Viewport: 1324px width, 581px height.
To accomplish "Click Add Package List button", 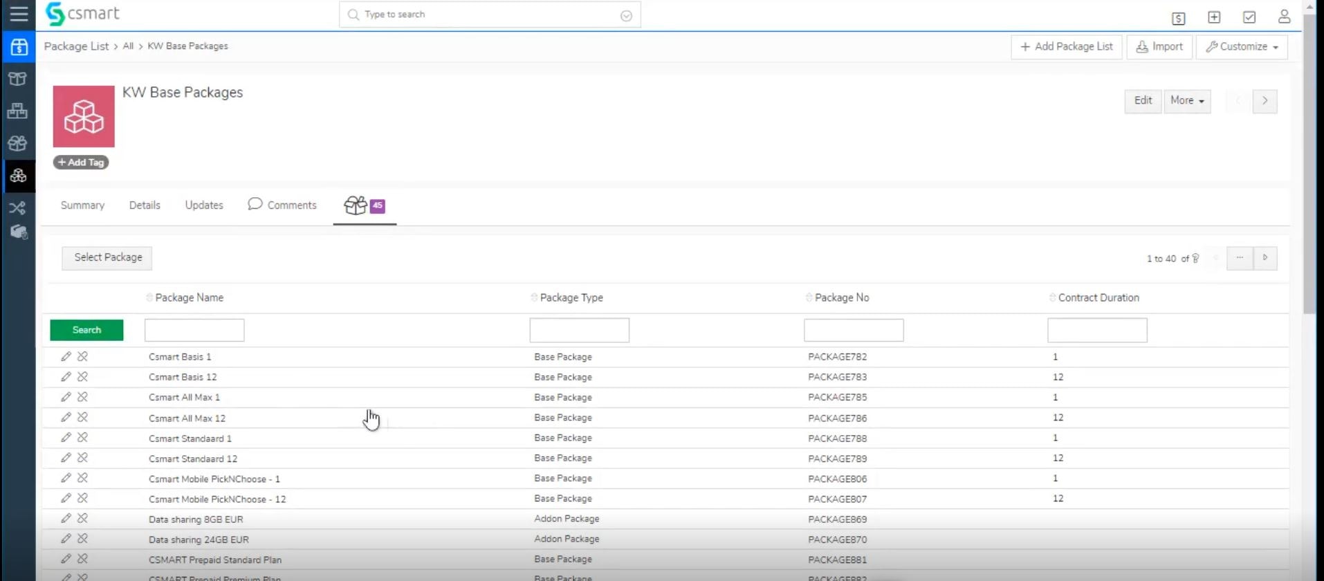I will pyautogui.click(x=1067, y=46).
